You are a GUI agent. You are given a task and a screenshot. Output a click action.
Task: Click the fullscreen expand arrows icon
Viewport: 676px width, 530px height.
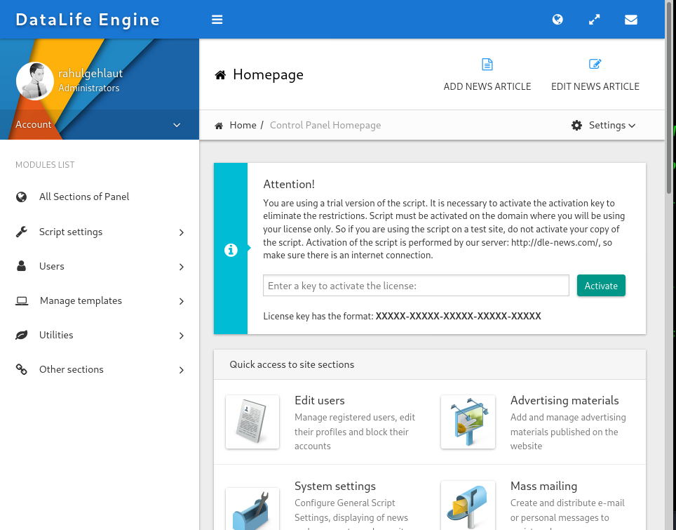[x=594, y=20]
